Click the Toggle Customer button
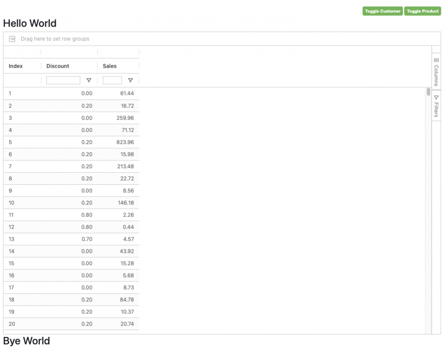This screenshot has width=445, height=350. 382,11
